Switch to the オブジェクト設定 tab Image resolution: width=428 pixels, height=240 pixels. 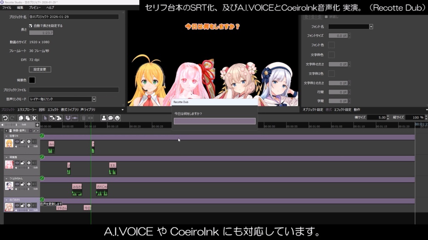point(313,110)
